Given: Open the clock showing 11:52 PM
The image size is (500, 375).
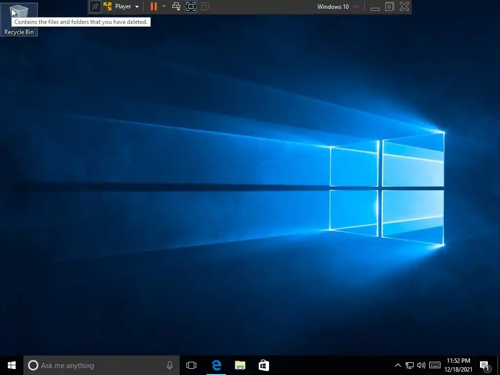Looking at the screenshot, I should click(x=458, y=365).
